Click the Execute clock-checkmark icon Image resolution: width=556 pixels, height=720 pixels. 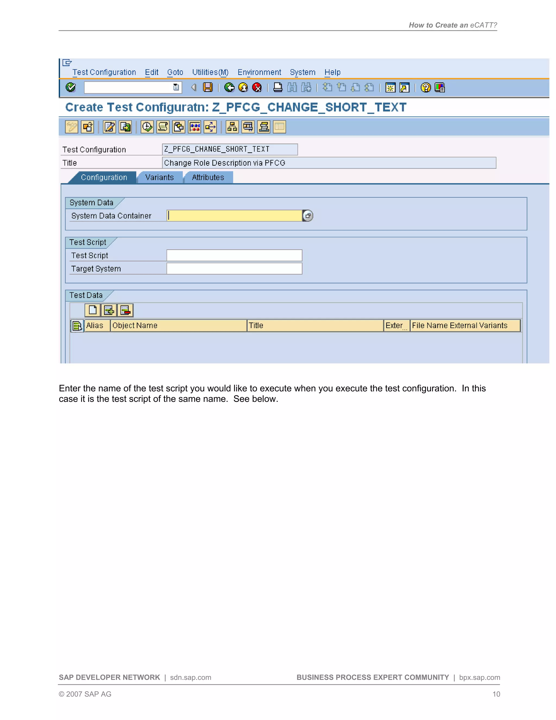pyautogui.click(x=147, y=127)
